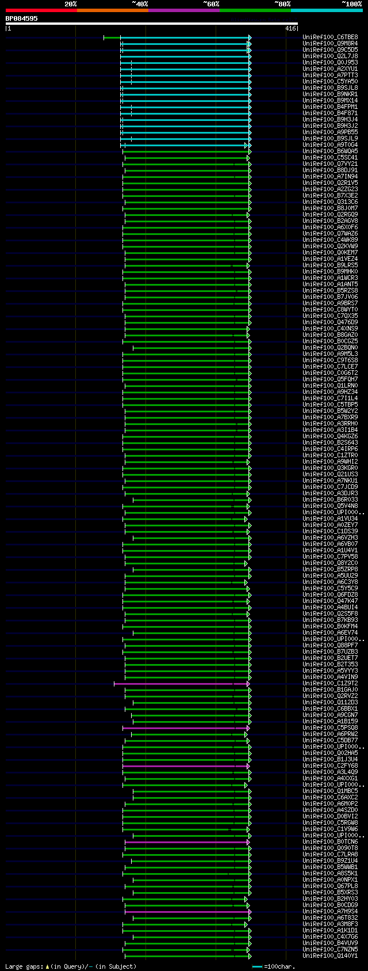368x971 pixels.
Task: Select label UniRef100_B9LRS5
Action: [x=330, y=265]
